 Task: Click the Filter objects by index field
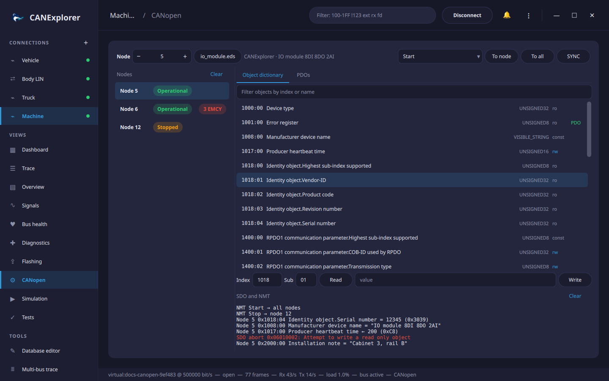click(x=414, y=92)
